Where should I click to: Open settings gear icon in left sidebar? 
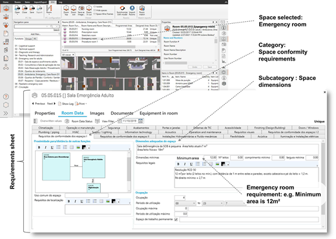pos(6,105)
